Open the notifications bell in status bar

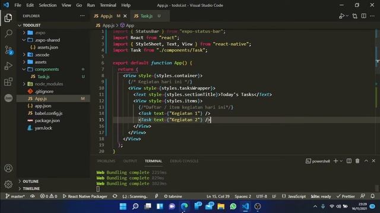[372, 196]
